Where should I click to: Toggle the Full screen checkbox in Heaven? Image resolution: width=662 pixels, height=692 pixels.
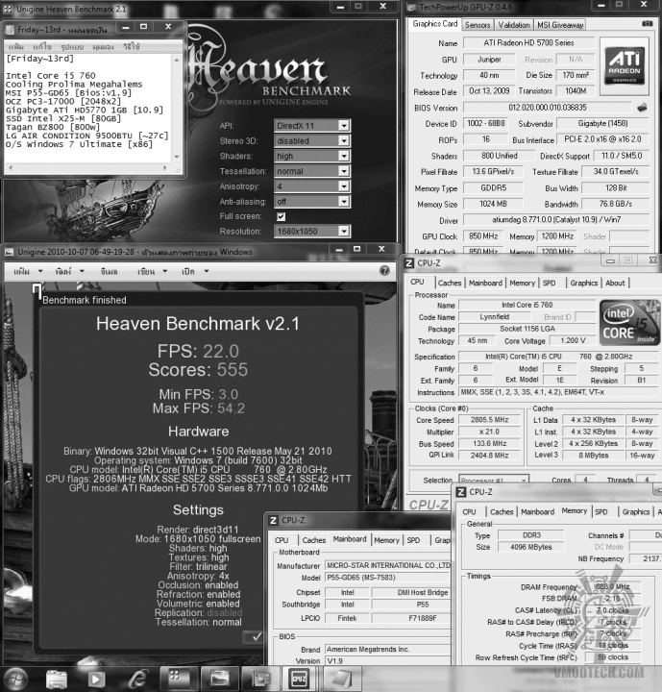click(281, 216)
